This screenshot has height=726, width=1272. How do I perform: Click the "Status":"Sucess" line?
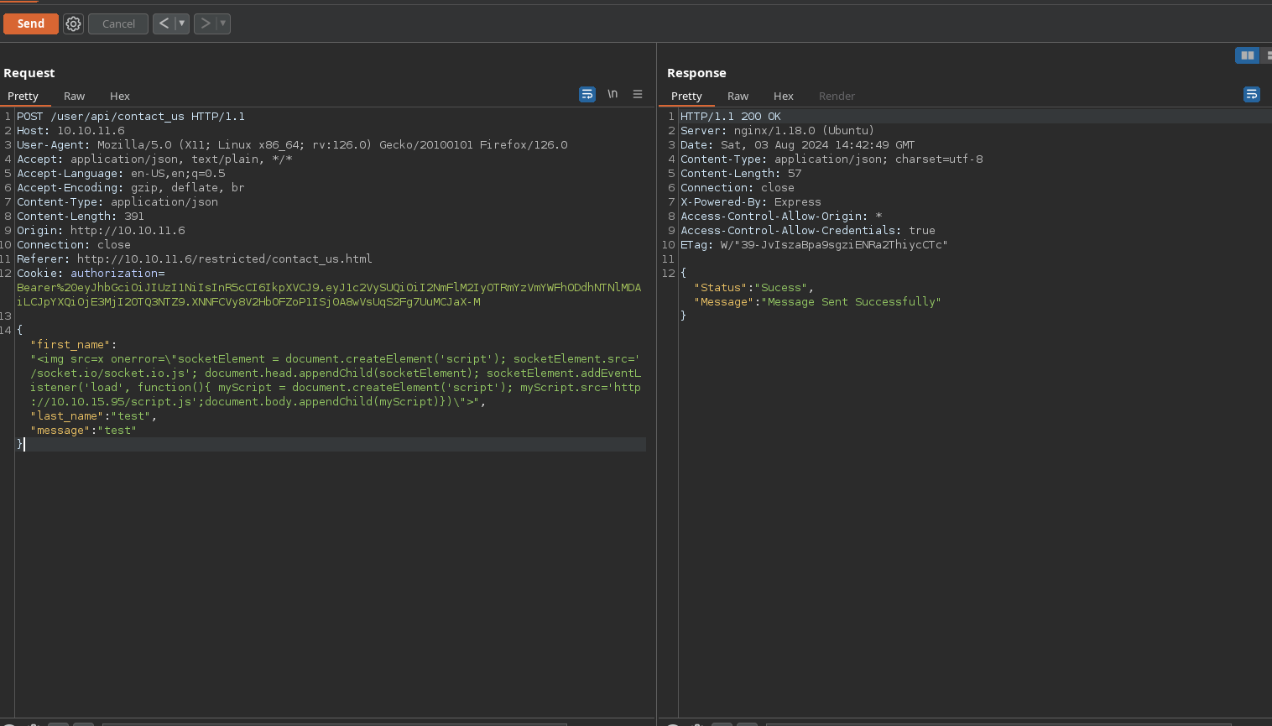point(753,287)
